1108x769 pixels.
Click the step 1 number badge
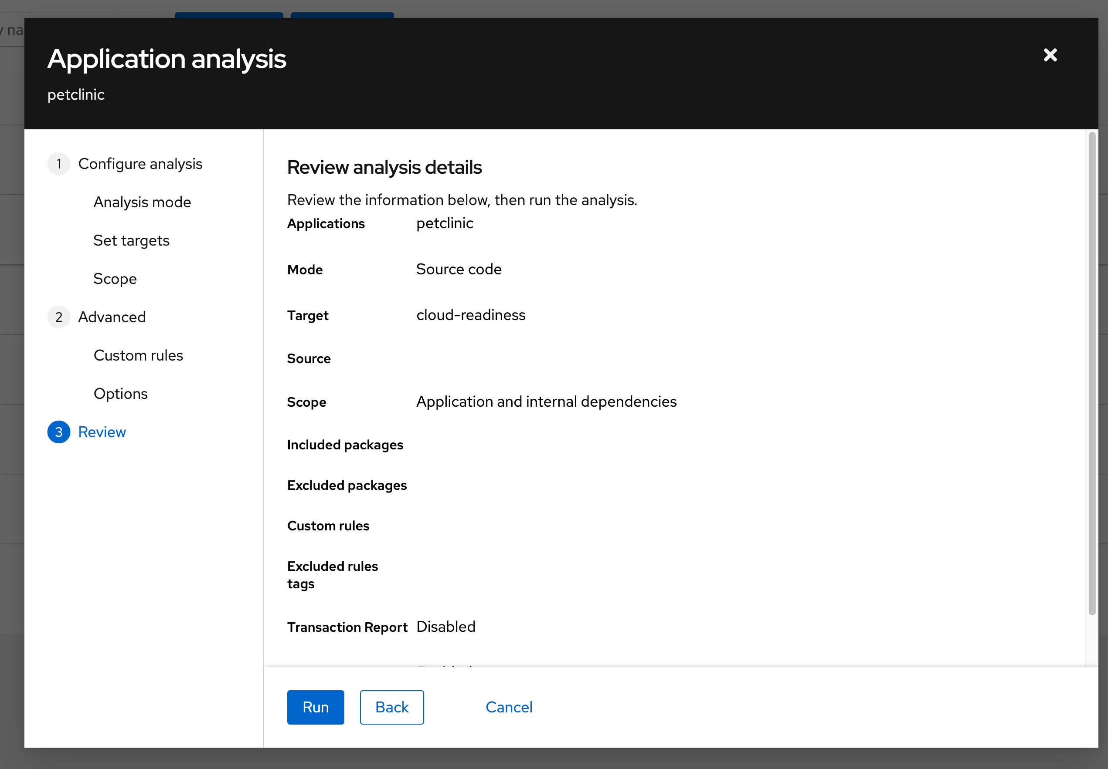click(x=59, y=164)
